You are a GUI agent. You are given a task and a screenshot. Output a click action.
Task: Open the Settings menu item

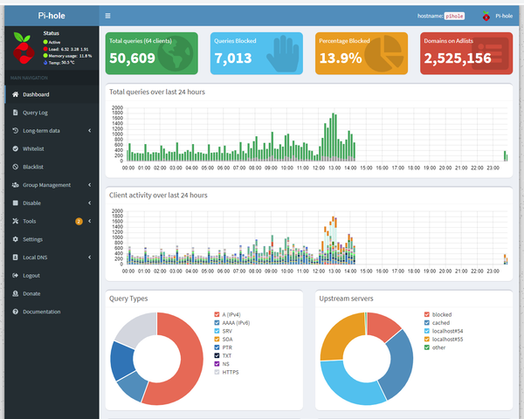point(52,239)
